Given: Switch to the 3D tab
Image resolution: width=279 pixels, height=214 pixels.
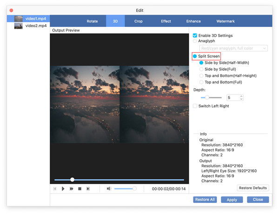Looking at the screenshot, I should (115, 21).
